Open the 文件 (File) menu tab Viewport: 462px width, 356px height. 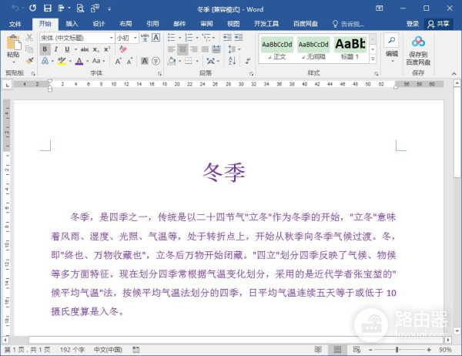coord(15,23)
